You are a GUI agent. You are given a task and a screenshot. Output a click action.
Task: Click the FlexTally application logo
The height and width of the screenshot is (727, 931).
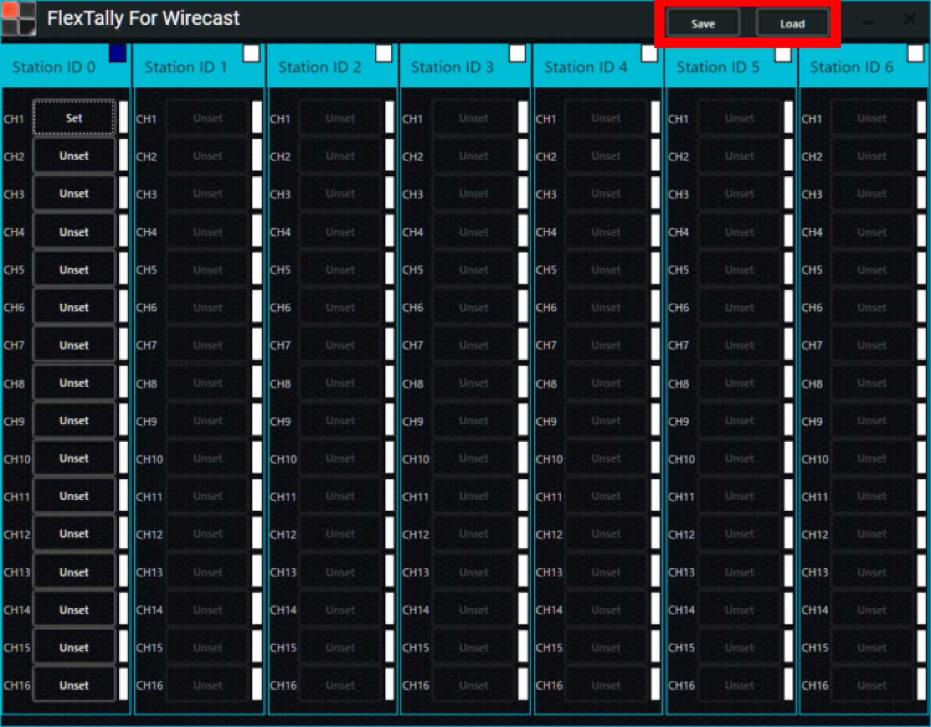tap(19, 19)
